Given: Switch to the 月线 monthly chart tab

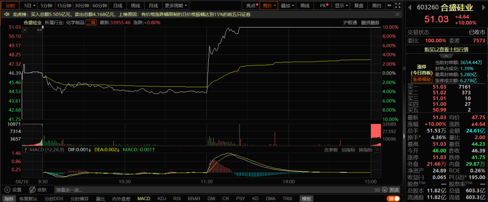Looking at the screenshot, I should click(x=153, y=5).
